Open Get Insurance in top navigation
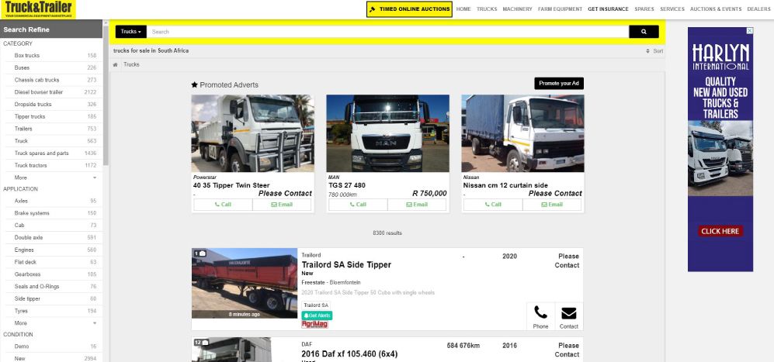774x362 pixels. point(608,9)
